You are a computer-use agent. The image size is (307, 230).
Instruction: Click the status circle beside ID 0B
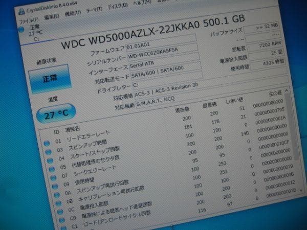tap(58, 203)
